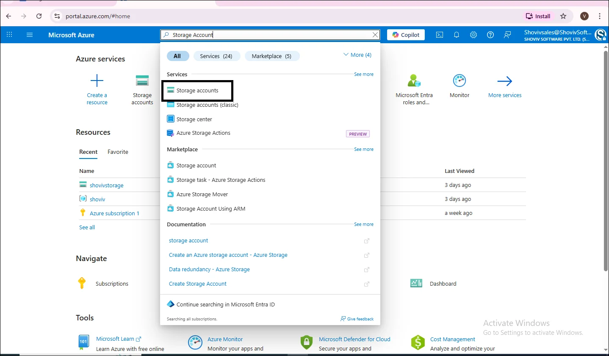Click See more for Services
Screen dimensions: 609x356
point(364,74)
